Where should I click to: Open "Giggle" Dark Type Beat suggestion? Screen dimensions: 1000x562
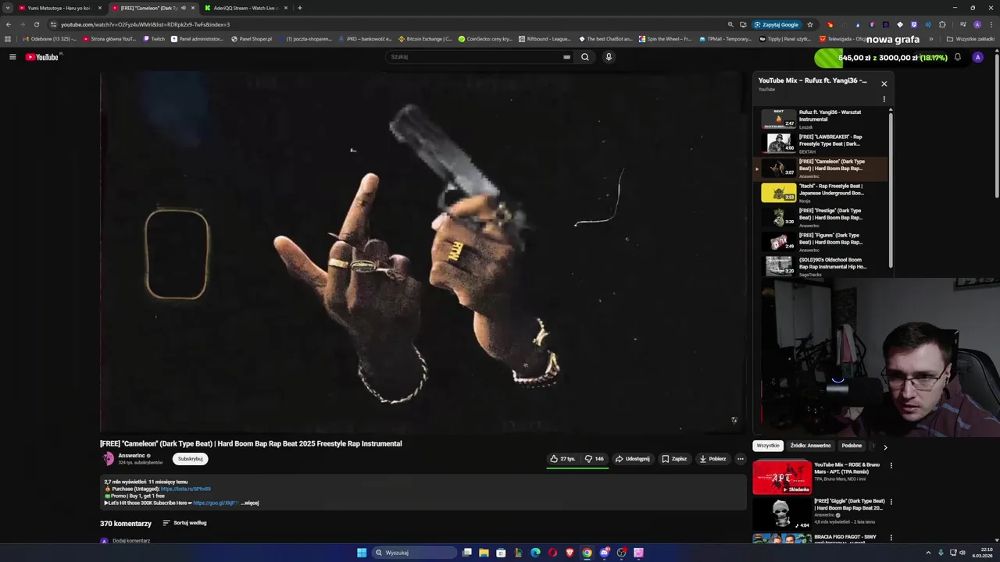point(818,513)
